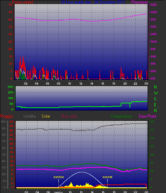Screen dimensions: 166x193
Task: Click hour label 12 under wind chart
Action: click(81, 84)
